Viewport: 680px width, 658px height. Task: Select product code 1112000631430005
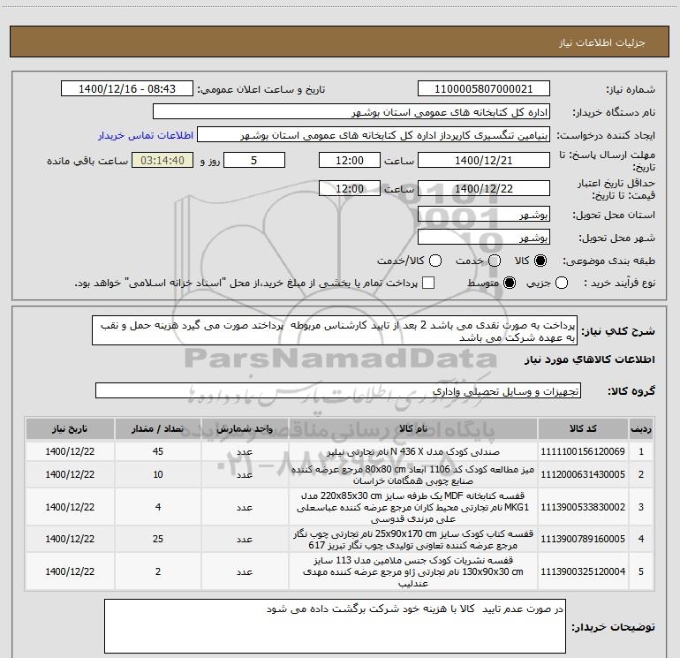(x=583, y=474)
